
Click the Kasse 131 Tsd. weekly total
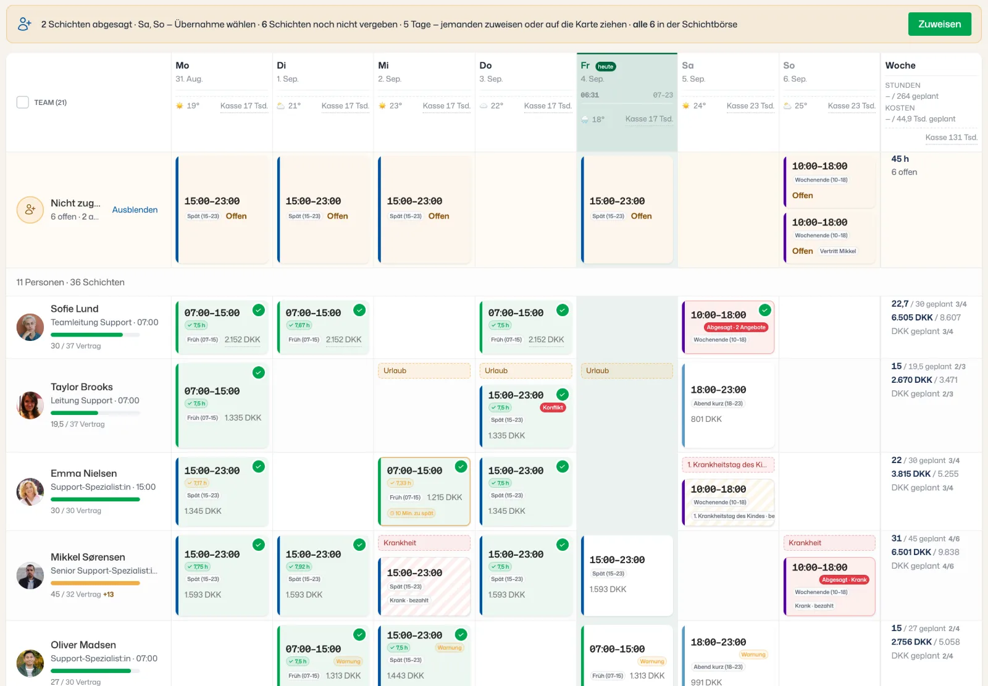click(951, 137)
